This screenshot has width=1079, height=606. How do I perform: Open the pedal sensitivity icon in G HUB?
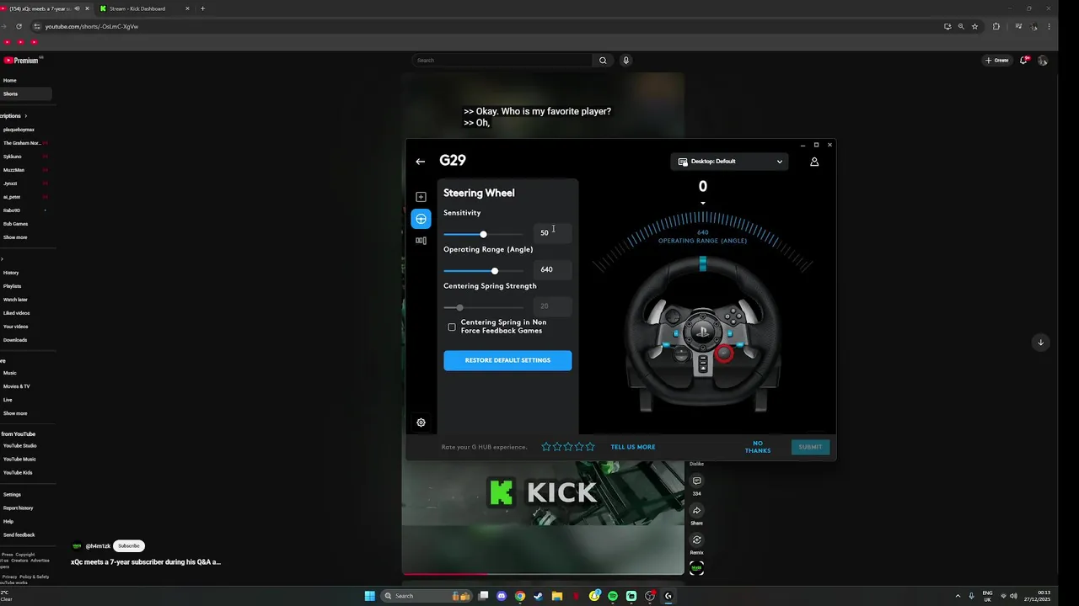(x=421, y=241)
